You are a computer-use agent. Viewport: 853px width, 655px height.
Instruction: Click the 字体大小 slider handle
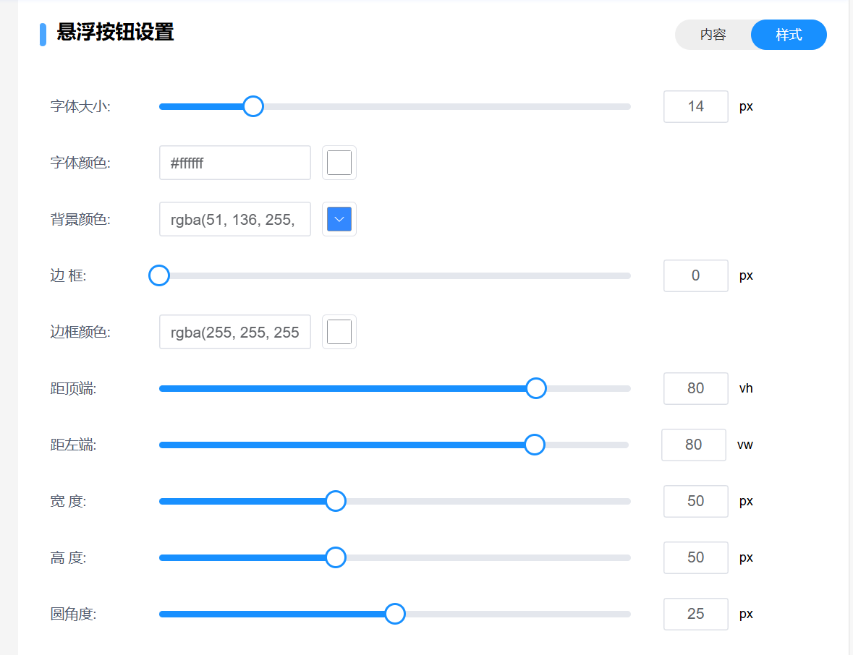pyautogui.click(x=253, y=106)
